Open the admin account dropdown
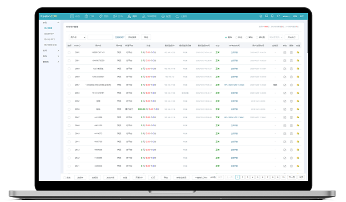The image size is (346, 202). (x=286, y=16)
